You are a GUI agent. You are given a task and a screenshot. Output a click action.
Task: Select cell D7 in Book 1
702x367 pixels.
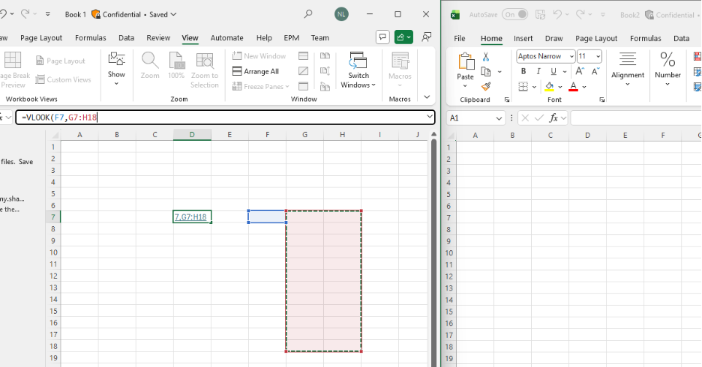(x=192, y=216)
